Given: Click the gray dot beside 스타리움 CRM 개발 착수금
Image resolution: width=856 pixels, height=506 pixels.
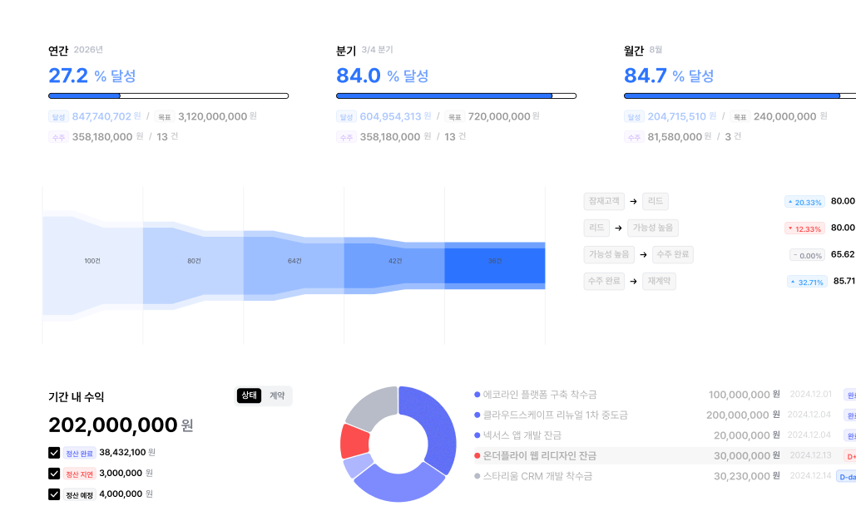Looking at the screenshot, I should 477,476.
